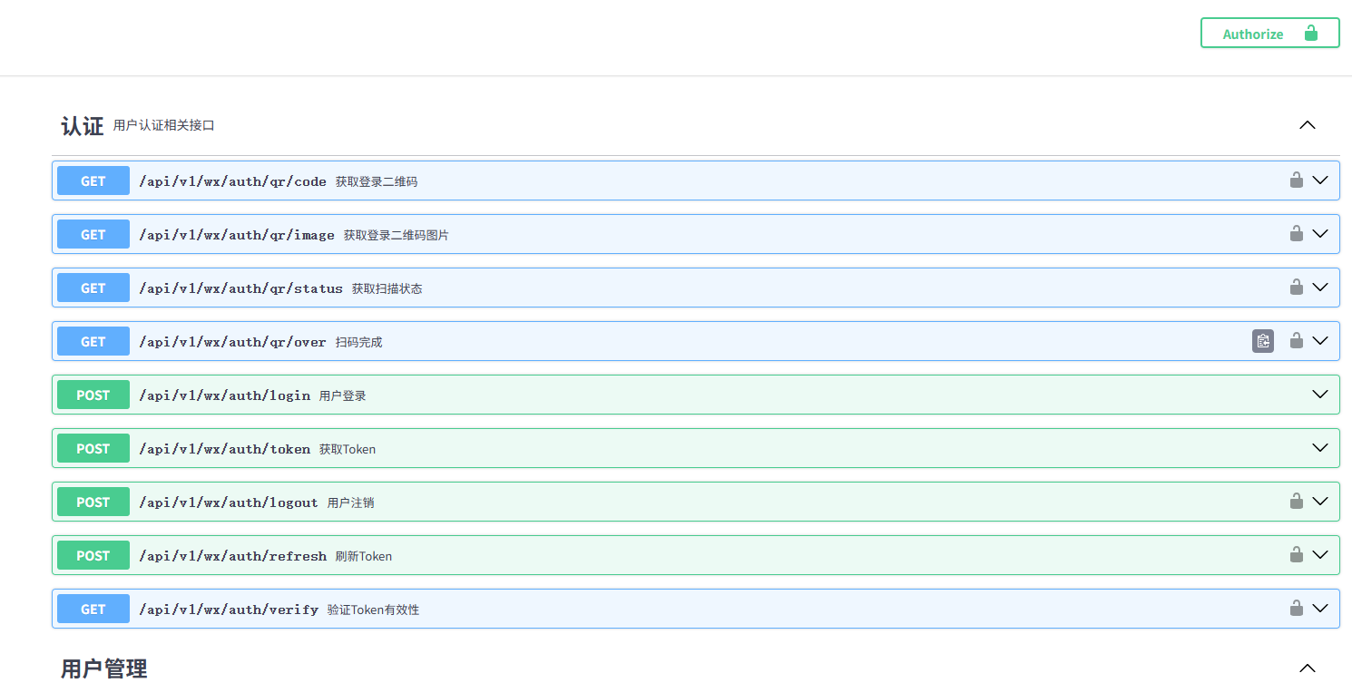Viewport: 1352px width, 683px height.
Task: Click description 获取Token
Action: 348,449
